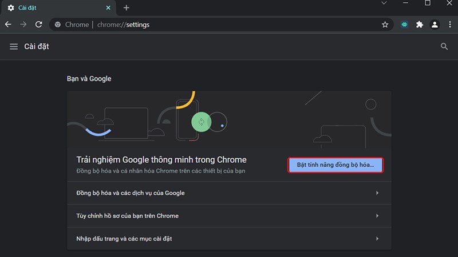Select the Cài đặt browser tab

click(x=58, y=8)
